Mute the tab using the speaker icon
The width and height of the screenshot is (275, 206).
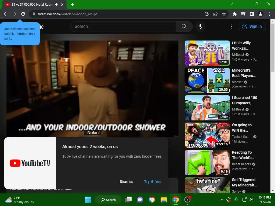click(x=56, y=5)
